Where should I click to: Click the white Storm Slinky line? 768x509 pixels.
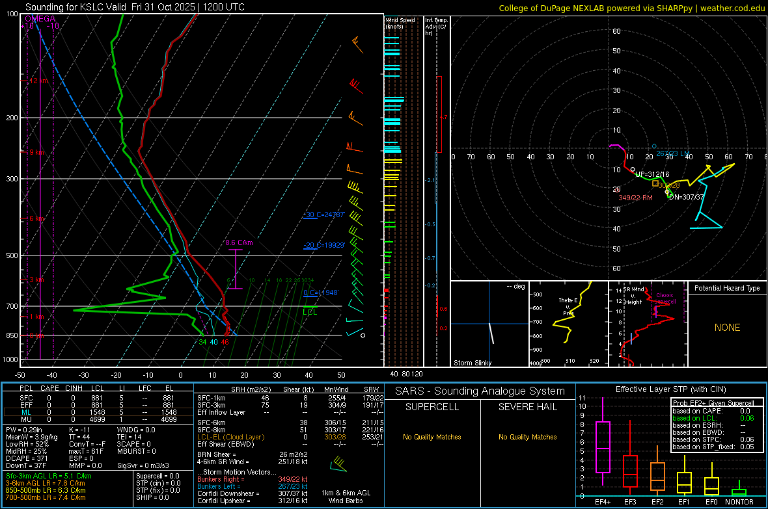click(491, 333)
